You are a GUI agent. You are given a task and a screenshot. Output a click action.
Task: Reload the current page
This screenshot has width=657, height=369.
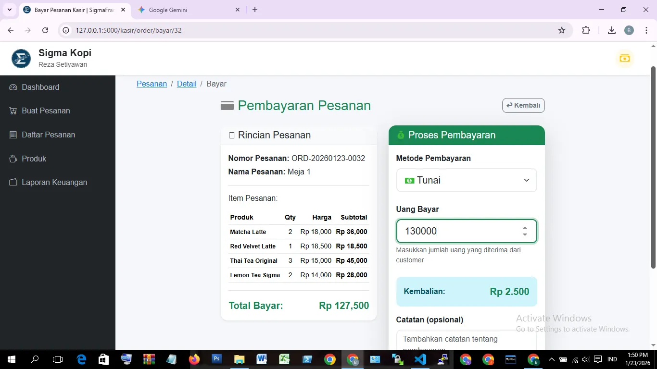pos(45,30)
